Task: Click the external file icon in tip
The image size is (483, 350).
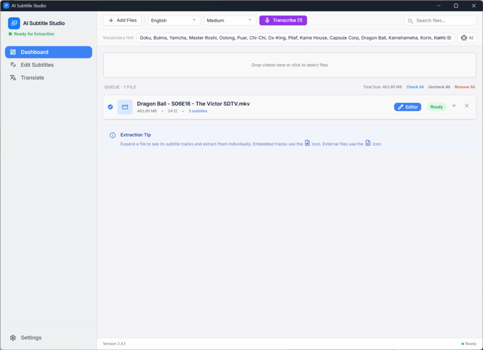Action: click(x=368, y=143)
